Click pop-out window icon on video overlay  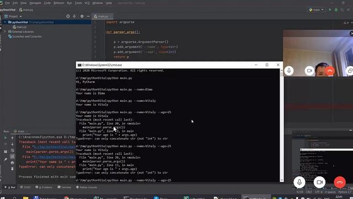click(350, 71)
